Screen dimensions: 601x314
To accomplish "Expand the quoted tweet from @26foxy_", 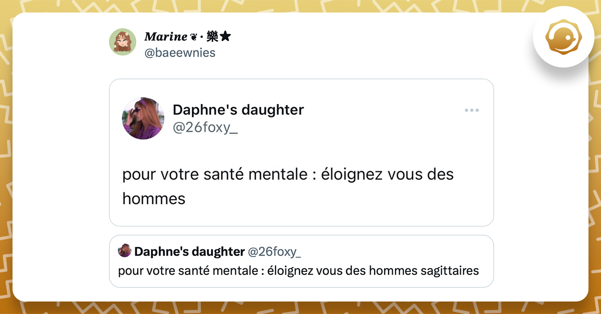I will click(x=301, y=261).
